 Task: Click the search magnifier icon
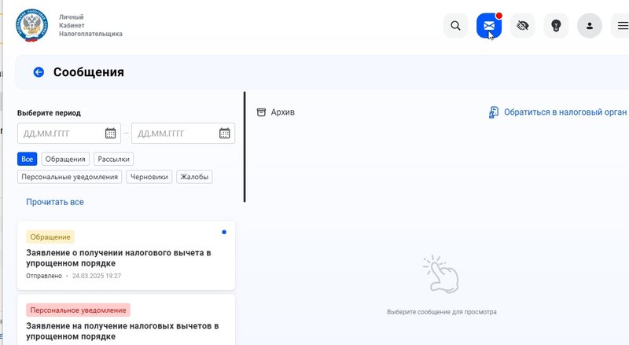tap(455, 26)
